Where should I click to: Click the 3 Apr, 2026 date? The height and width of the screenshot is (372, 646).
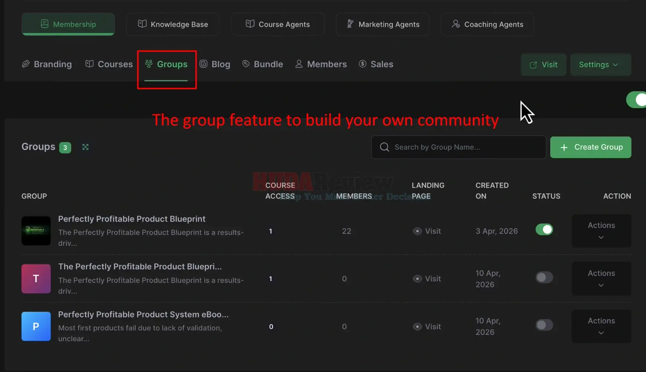coord(497,231)
